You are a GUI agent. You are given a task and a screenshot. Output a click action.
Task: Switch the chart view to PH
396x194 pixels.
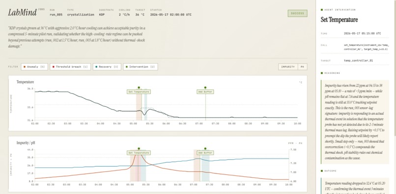(x=302, y=67)
